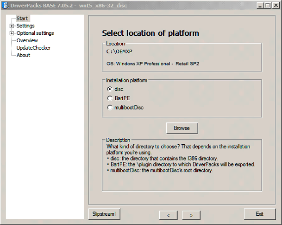
Task: Click the Settings label in the sidebar
Action: (25, 26)
